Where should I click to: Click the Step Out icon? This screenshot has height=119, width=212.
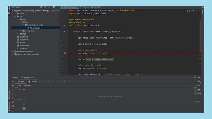56,82
